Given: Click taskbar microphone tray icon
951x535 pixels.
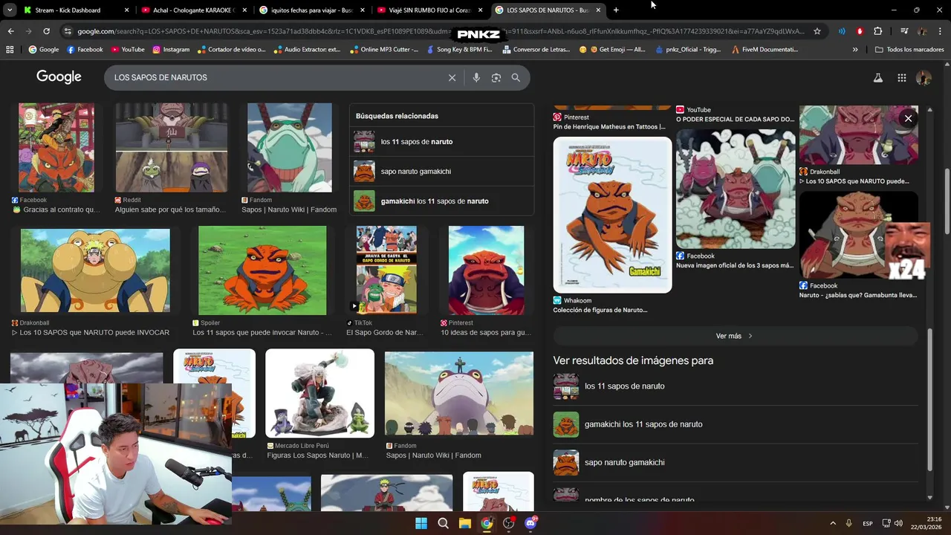Looking at the screenshot, I should [x=848, y=523].
